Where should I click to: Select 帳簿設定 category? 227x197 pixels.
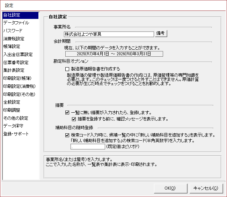(12, 47)
